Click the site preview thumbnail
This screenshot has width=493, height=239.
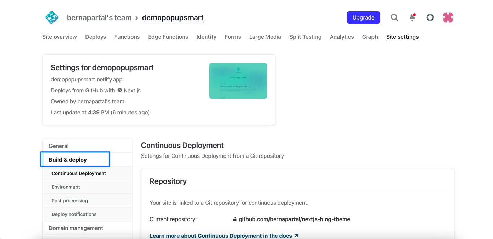point(238,81)
